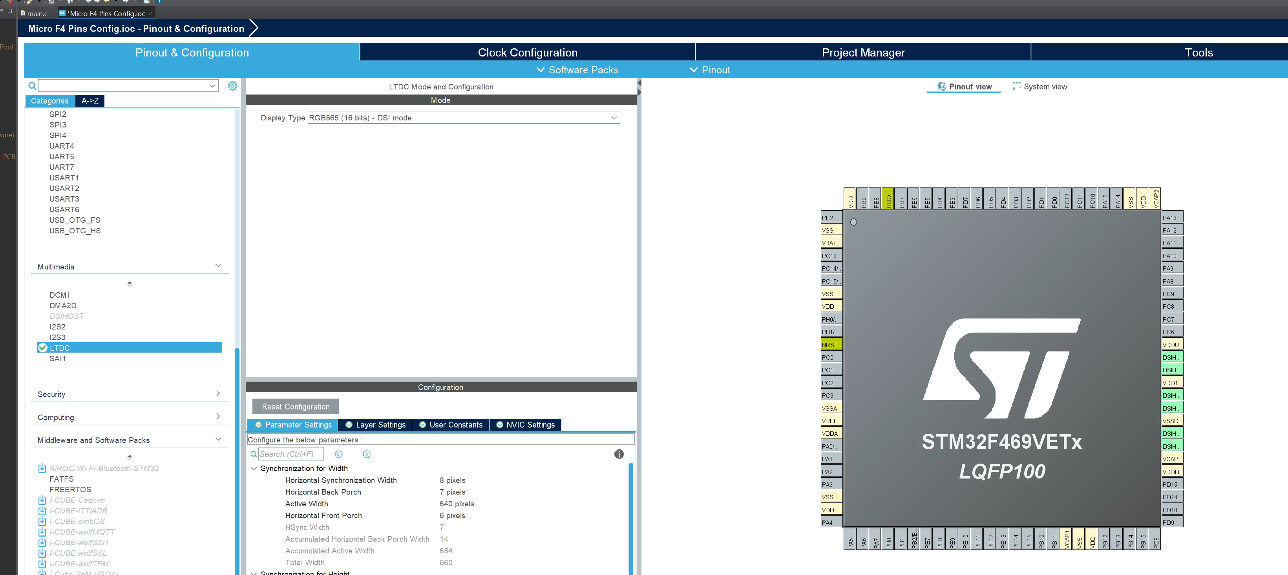1288x575 pixels.
Task: Select the Pinout view toggle
Action: (965, 86)
